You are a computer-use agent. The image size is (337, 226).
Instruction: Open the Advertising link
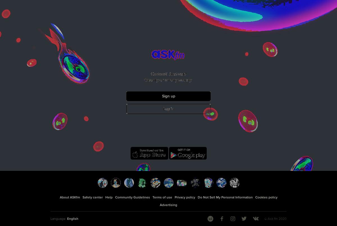(x=168, y=205)
